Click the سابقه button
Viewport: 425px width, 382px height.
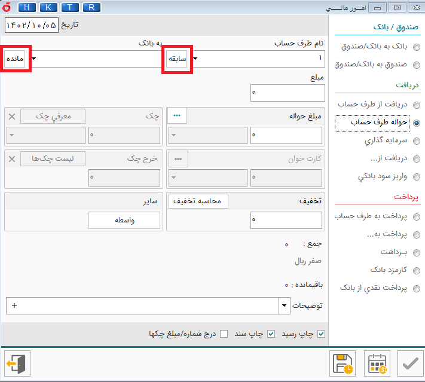[x=178, y=59]
